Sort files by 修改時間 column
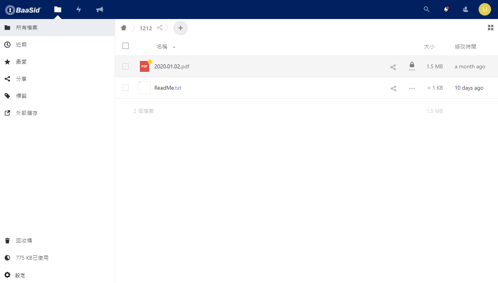This screenshot has height=283, width=498. (x=465, y=47)
